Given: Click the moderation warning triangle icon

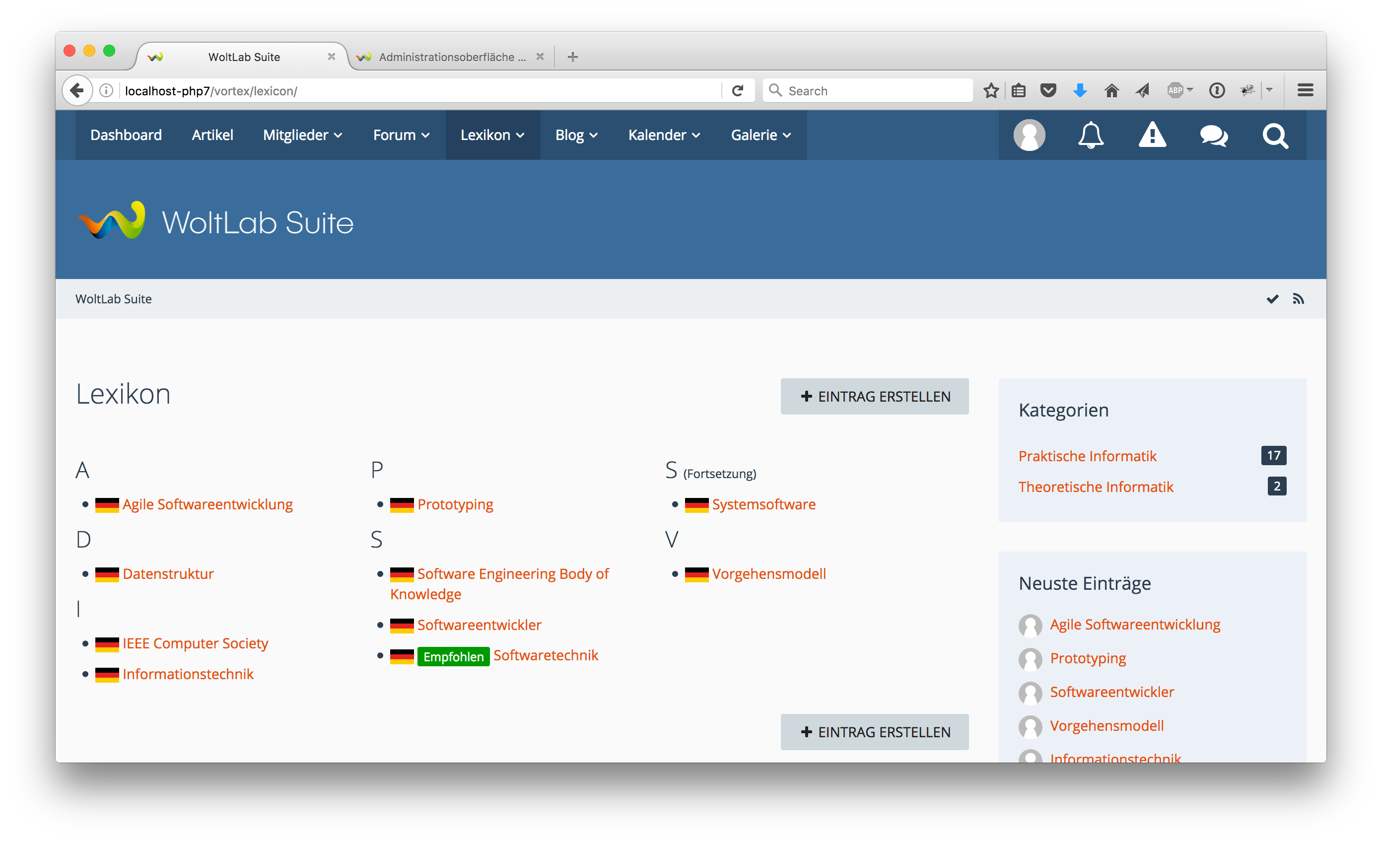Looking at the screenshot, I should tap(1152, 135).
